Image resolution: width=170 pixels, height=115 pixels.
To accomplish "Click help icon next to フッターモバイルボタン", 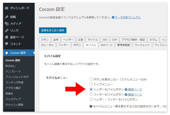I will point(126,95).
